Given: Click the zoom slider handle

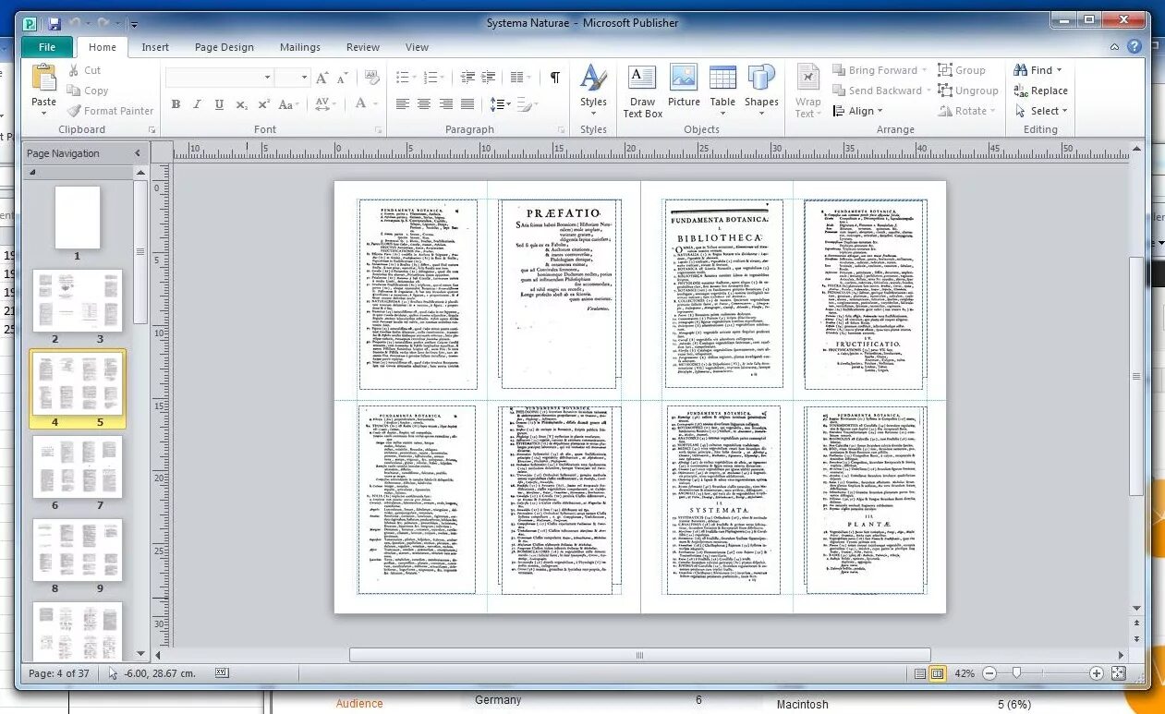Looking at the screenshot, I should 1015,673.
